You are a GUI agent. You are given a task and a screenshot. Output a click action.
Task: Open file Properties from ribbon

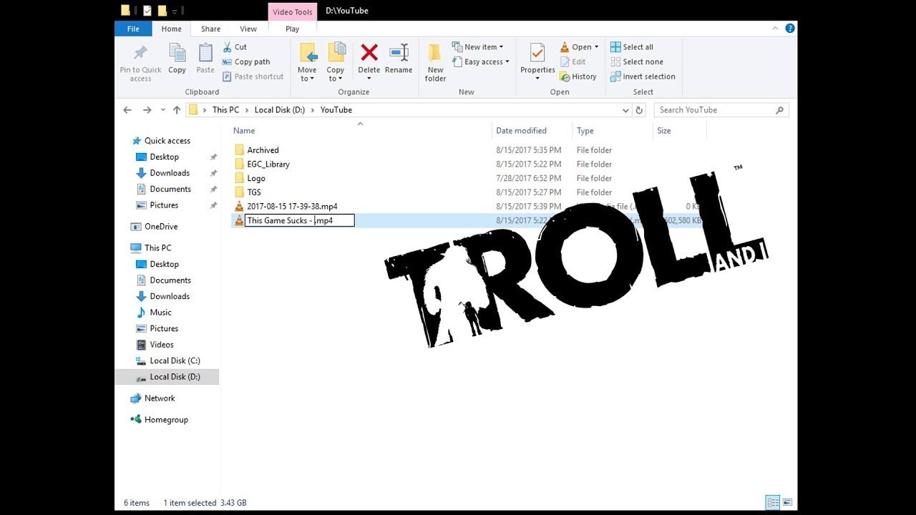point(537,57)
